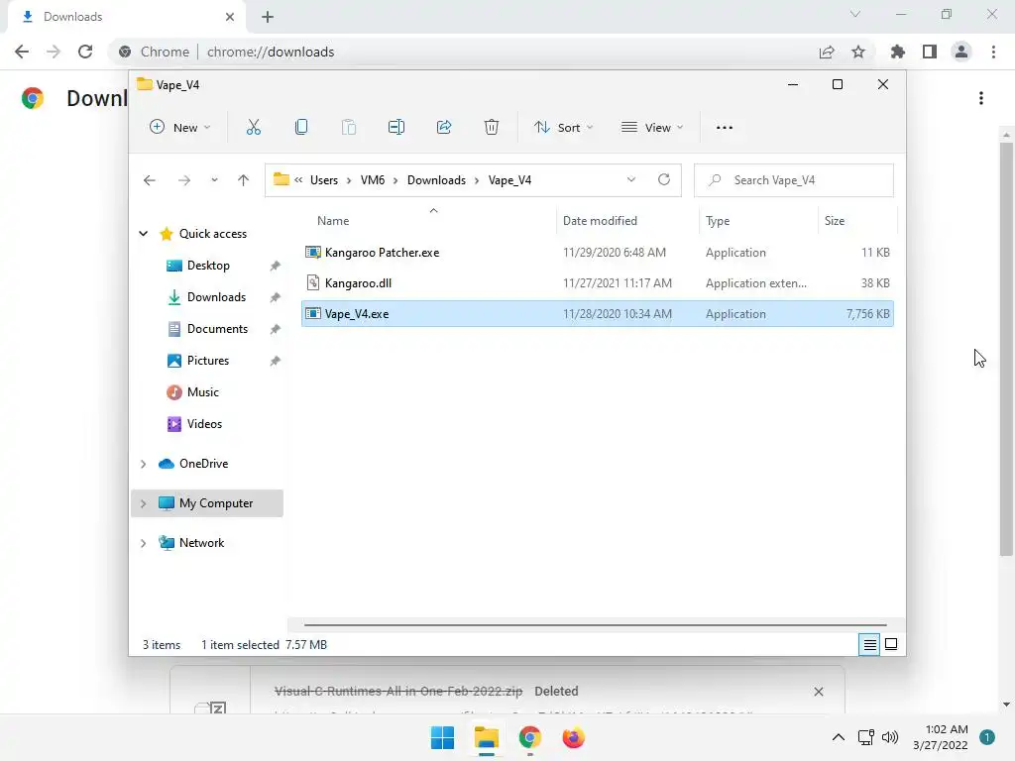Open the See more (three dots) Explorer menu
The height and width of the screenshot is (761, 1015).
(725, 128)
